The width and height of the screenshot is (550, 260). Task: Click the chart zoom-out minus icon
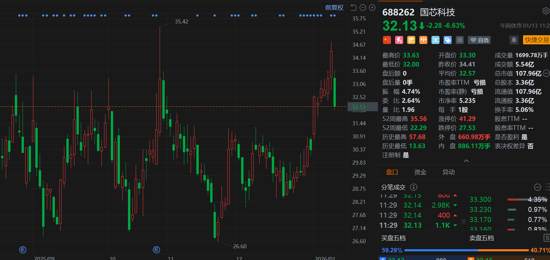coord(363,8)
